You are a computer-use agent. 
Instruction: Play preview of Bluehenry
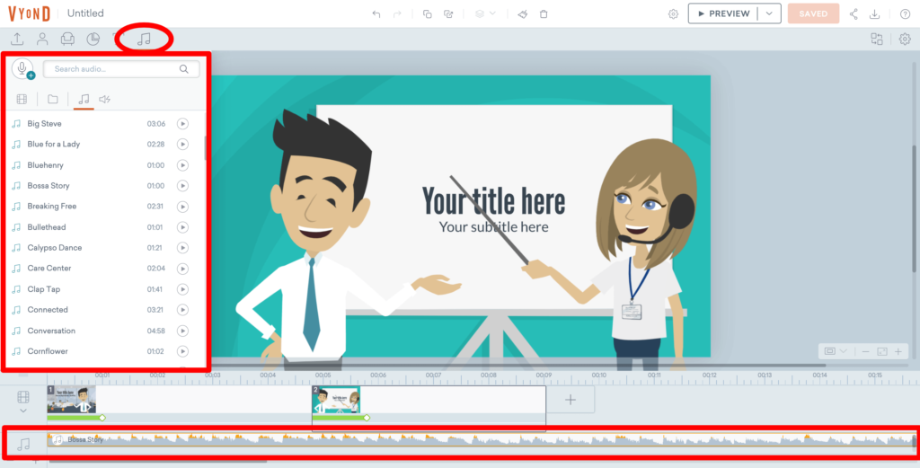(182, 165)
